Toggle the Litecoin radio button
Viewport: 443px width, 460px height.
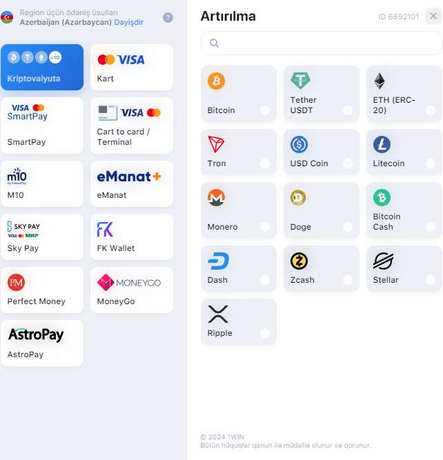431,163
